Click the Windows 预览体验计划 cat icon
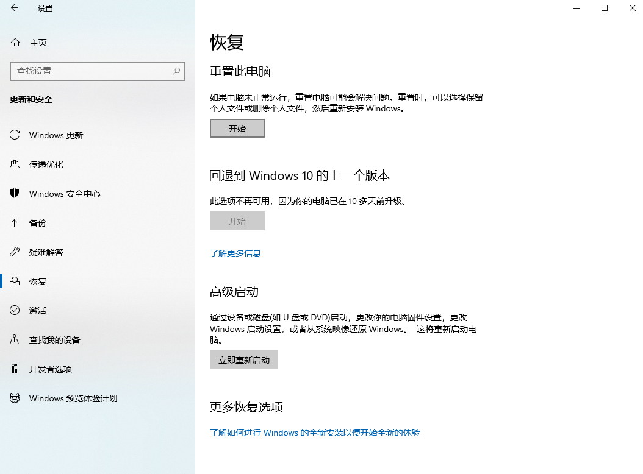Screen dimensions: 643x474 point(15,398)
